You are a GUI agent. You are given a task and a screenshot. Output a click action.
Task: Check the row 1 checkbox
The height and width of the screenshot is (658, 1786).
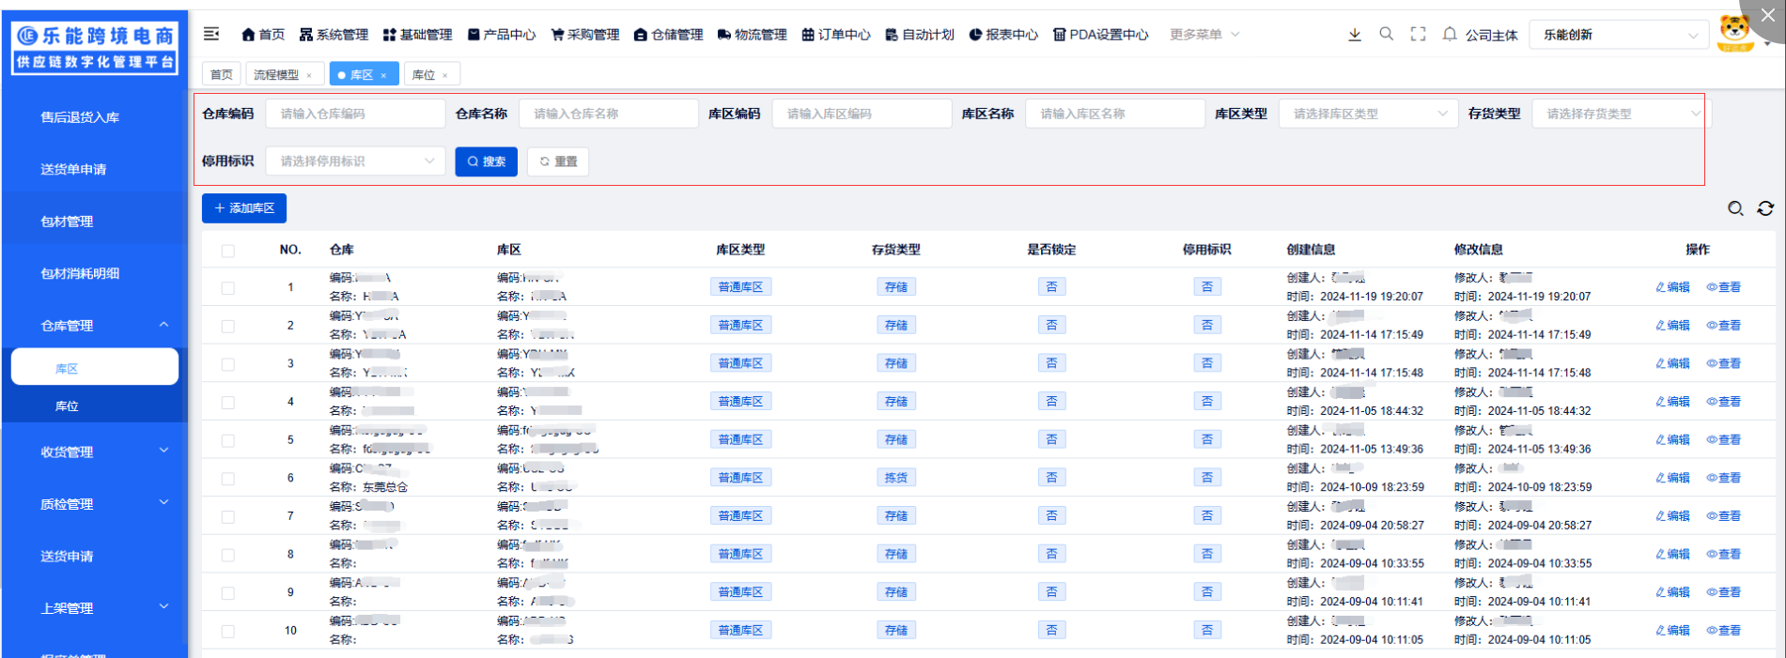(x=228, y=288)
